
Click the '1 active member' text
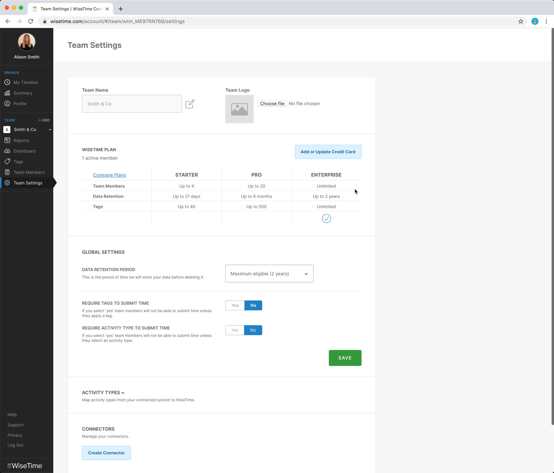pos(100,158)
